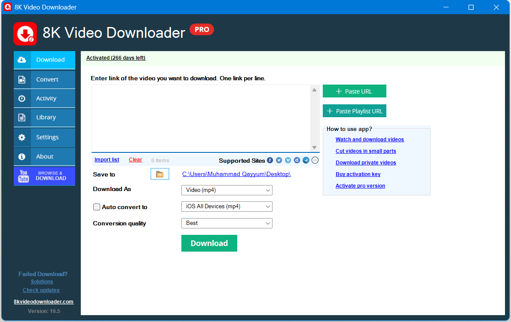Viewport: 511px width, 322px height.
Task: Open the iOS All Devices (mp4) dropdown
Action: click(x=227, y=207)
